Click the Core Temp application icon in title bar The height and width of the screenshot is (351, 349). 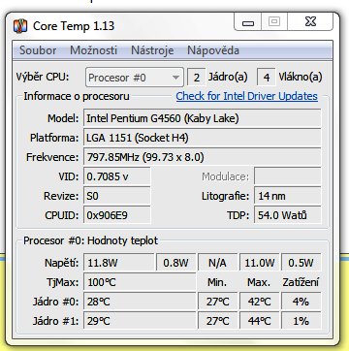20,26
